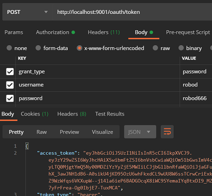
Task: Uncheck the username parameter checkbox
Action: tap(10, 85)
